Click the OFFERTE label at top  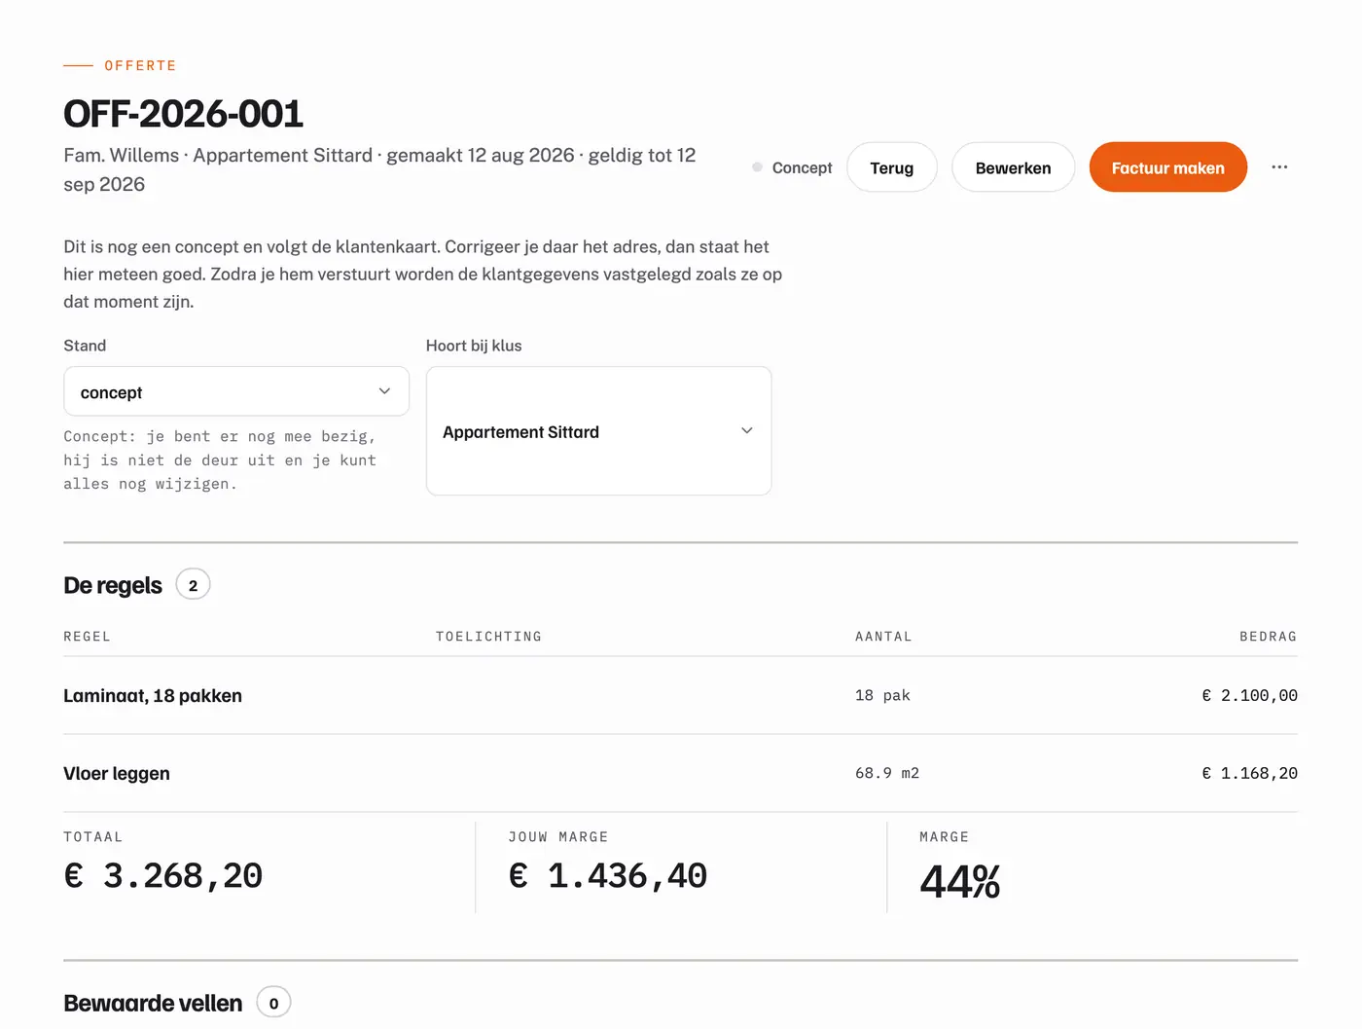click(140, 65)
